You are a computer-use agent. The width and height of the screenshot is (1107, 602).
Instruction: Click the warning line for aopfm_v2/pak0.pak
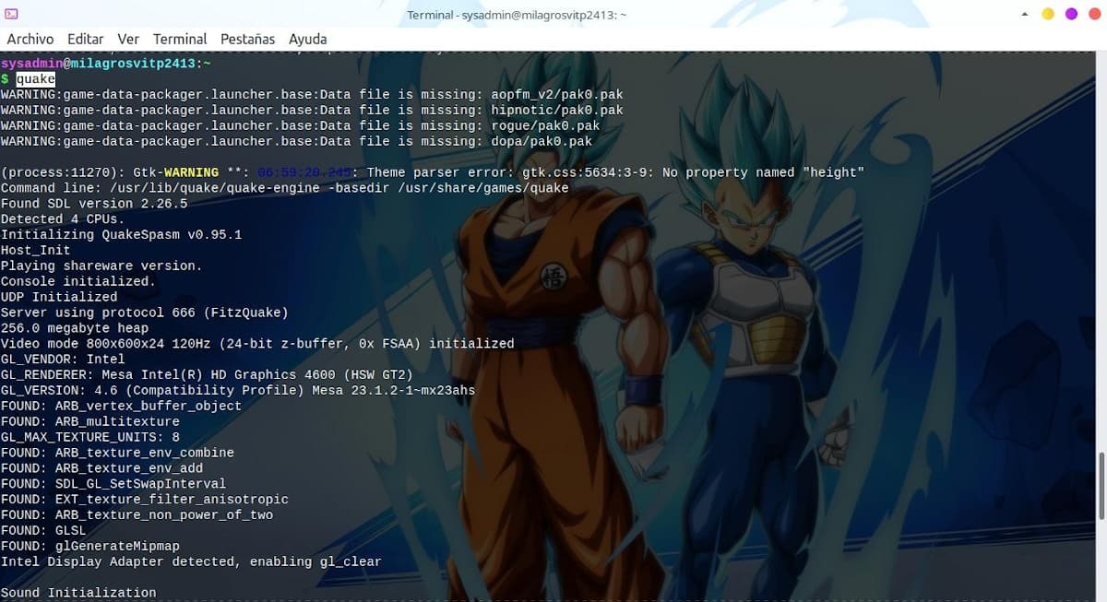(312, 95)
